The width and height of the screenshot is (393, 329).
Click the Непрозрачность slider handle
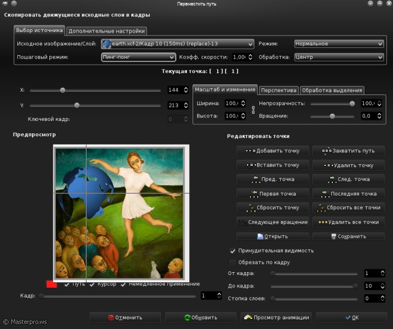[352, 103]
